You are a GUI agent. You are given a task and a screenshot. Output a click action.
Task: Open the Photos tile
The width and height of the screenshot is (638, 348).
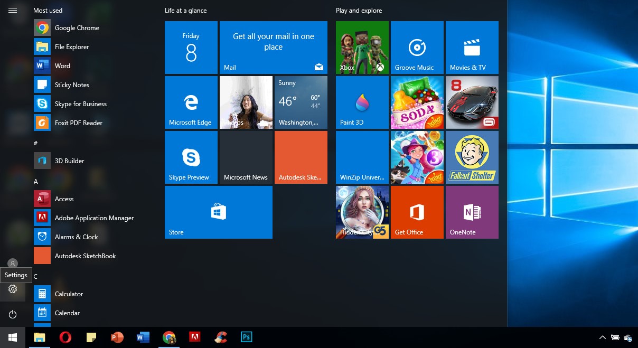pos(246,102)
